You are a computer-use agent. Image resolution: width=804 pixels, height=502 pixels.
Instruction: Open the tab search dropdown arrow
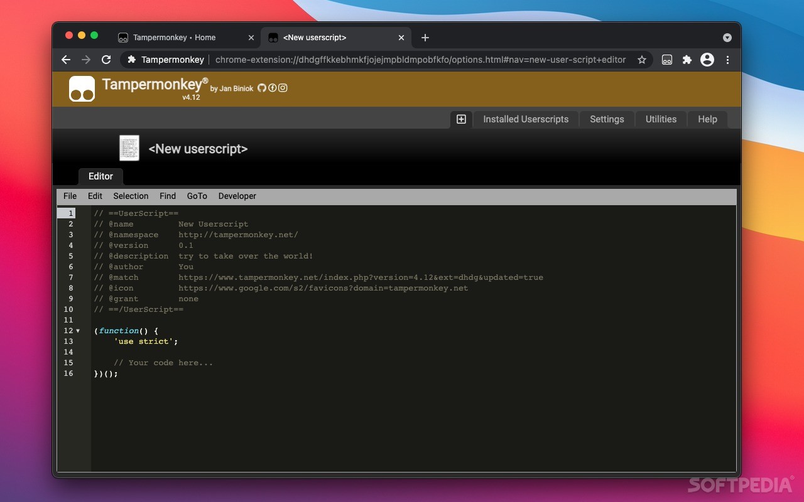point(727,38)
